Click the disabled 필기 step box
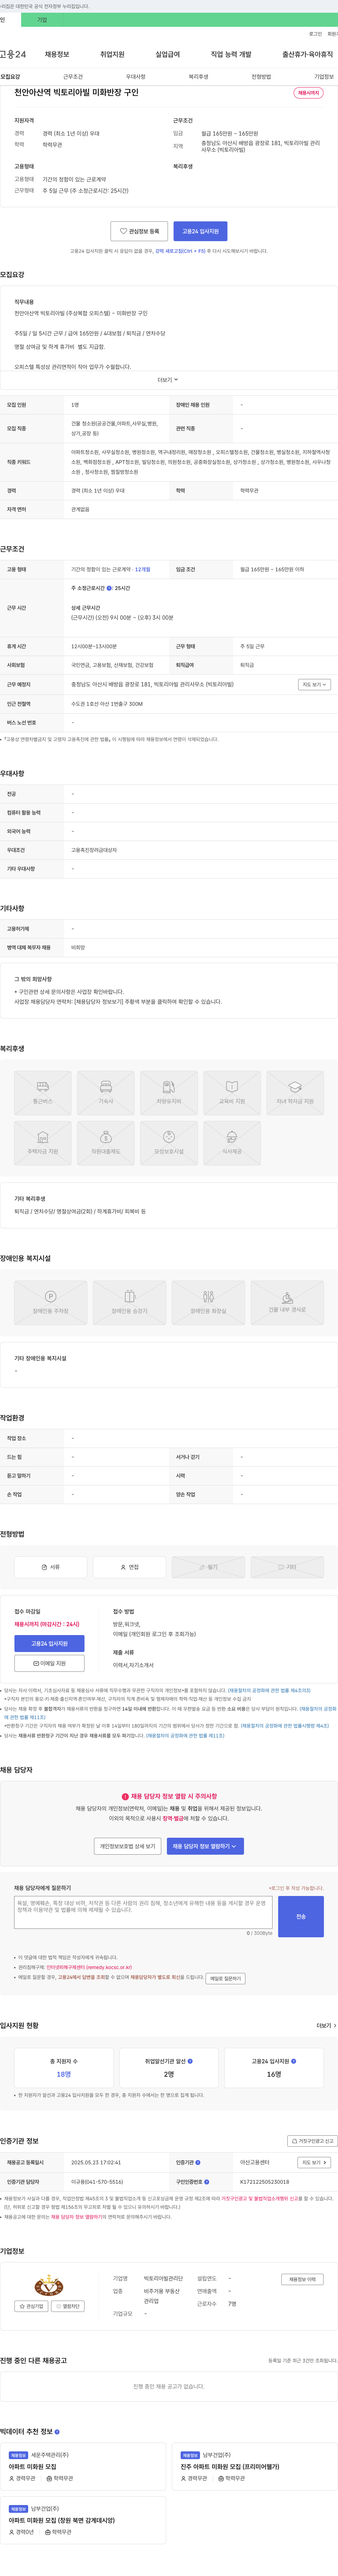The width and height of the screenshot is (338, 2576). (x=208, y=1567)
